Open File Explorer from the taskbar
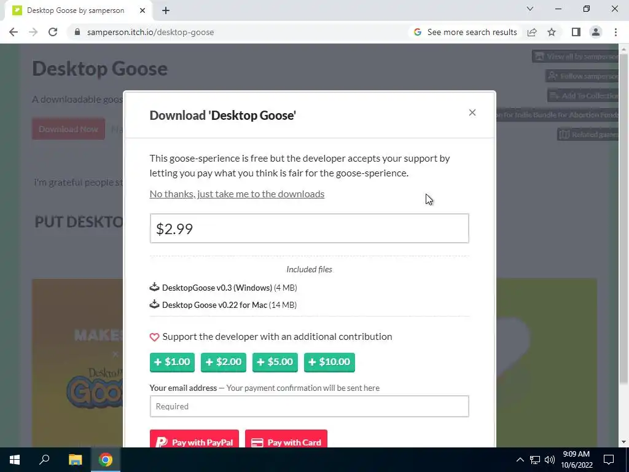This screenshot has width=629, height=472. click(x=75, y=460)
